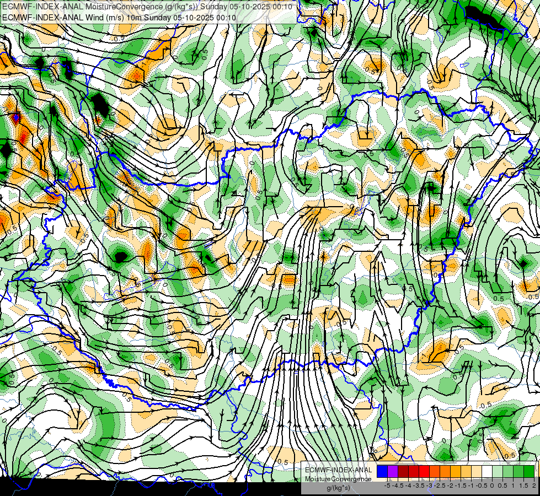Click the ECMWF-INDEX-ANAL label in the legend

click(x=339, y=470)
